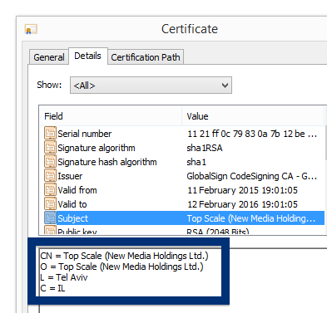Click the Field column header
The image size is (327, 313).
click(111, 116)
